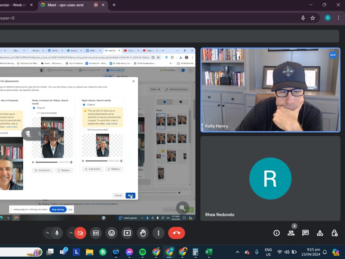The image size is (345, 259).
Task: Switch to Meet - upv-uvao-wmi tab
Action: coord(66,5)
